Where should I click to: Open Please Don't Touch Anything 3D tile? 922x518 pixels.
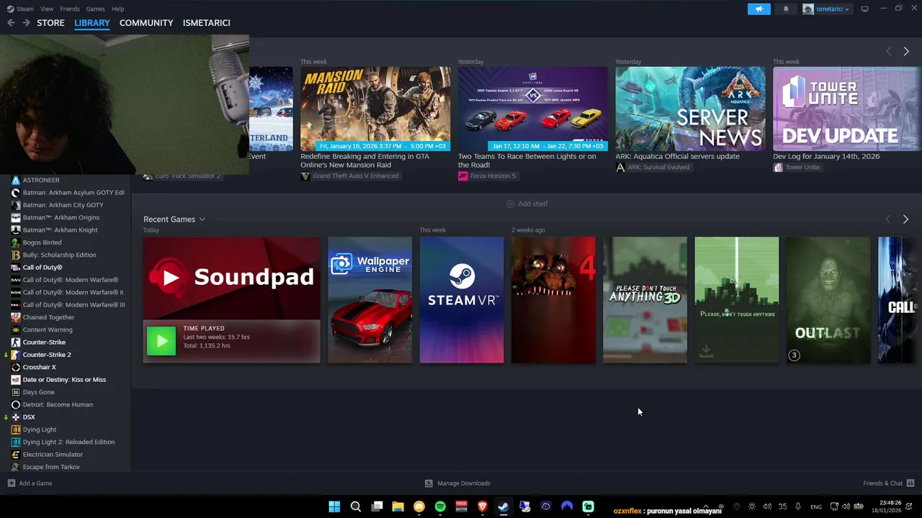pos(645,300)
